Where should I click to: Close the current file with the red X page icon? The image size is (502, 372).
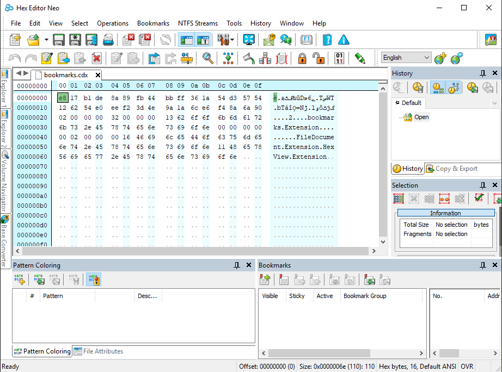pyautogui.click(x=128, y=40)
